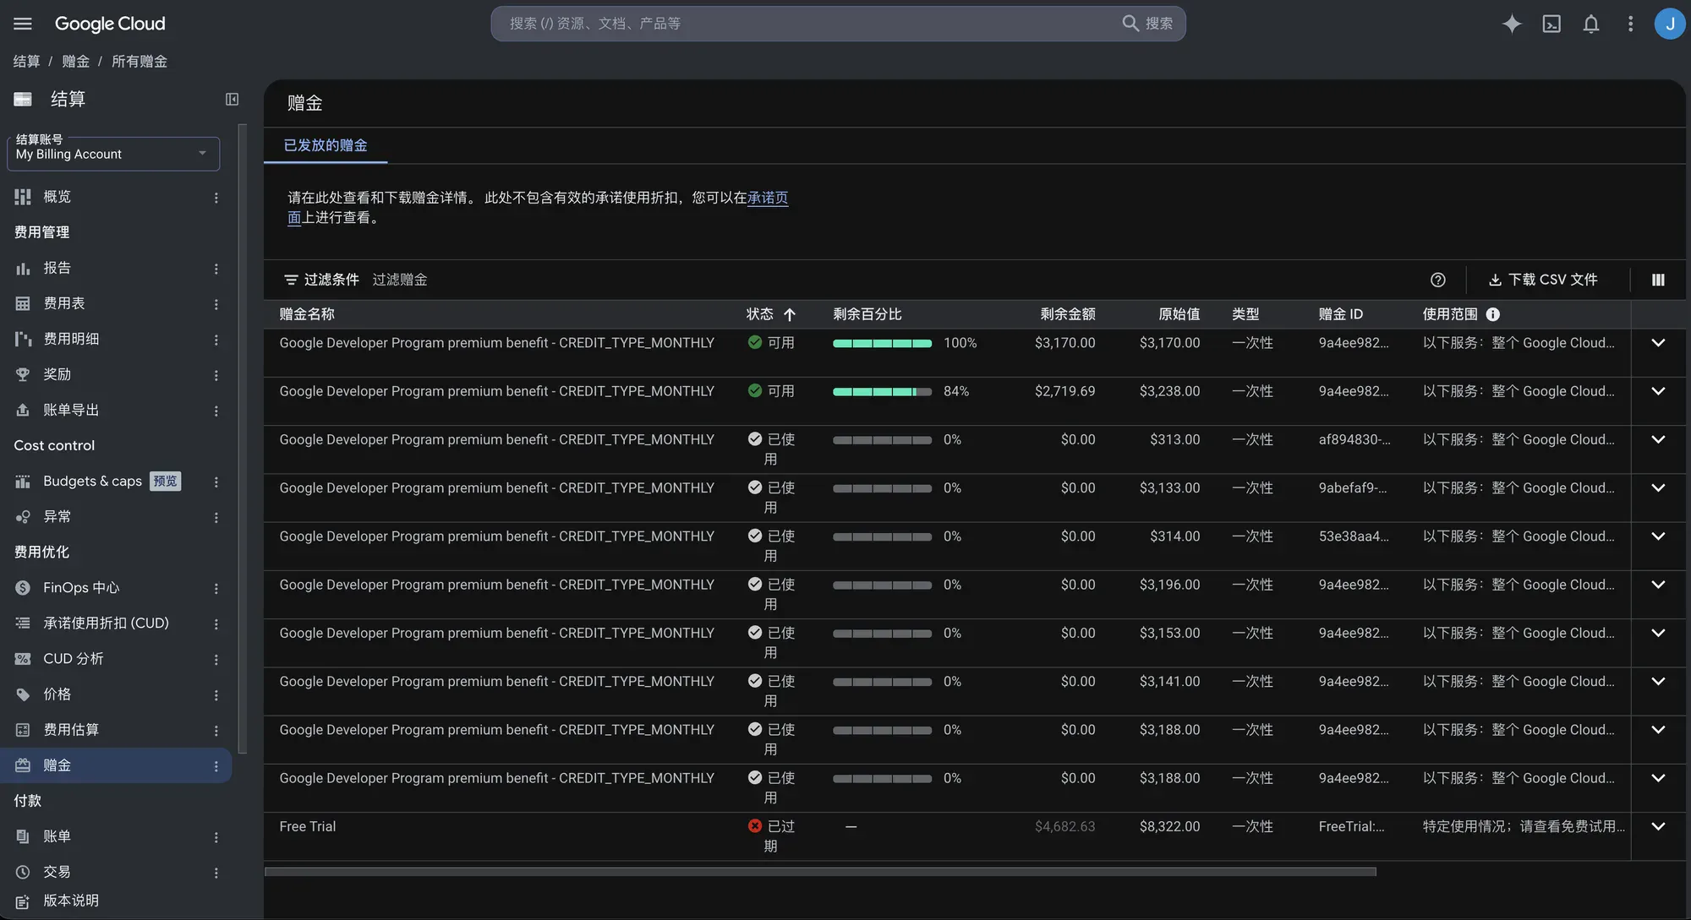Click the $2,719.69 remaining amount
Image resolution: width=1691 pixels, height=920 pixels.
pyautogui.click(x=1064, y=391)
